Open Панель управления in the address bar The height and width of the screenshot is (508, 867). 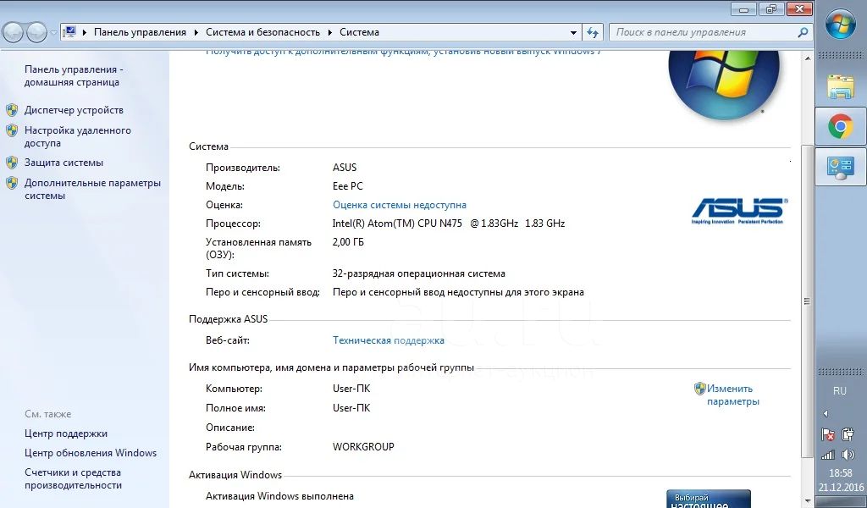[140, 32]
